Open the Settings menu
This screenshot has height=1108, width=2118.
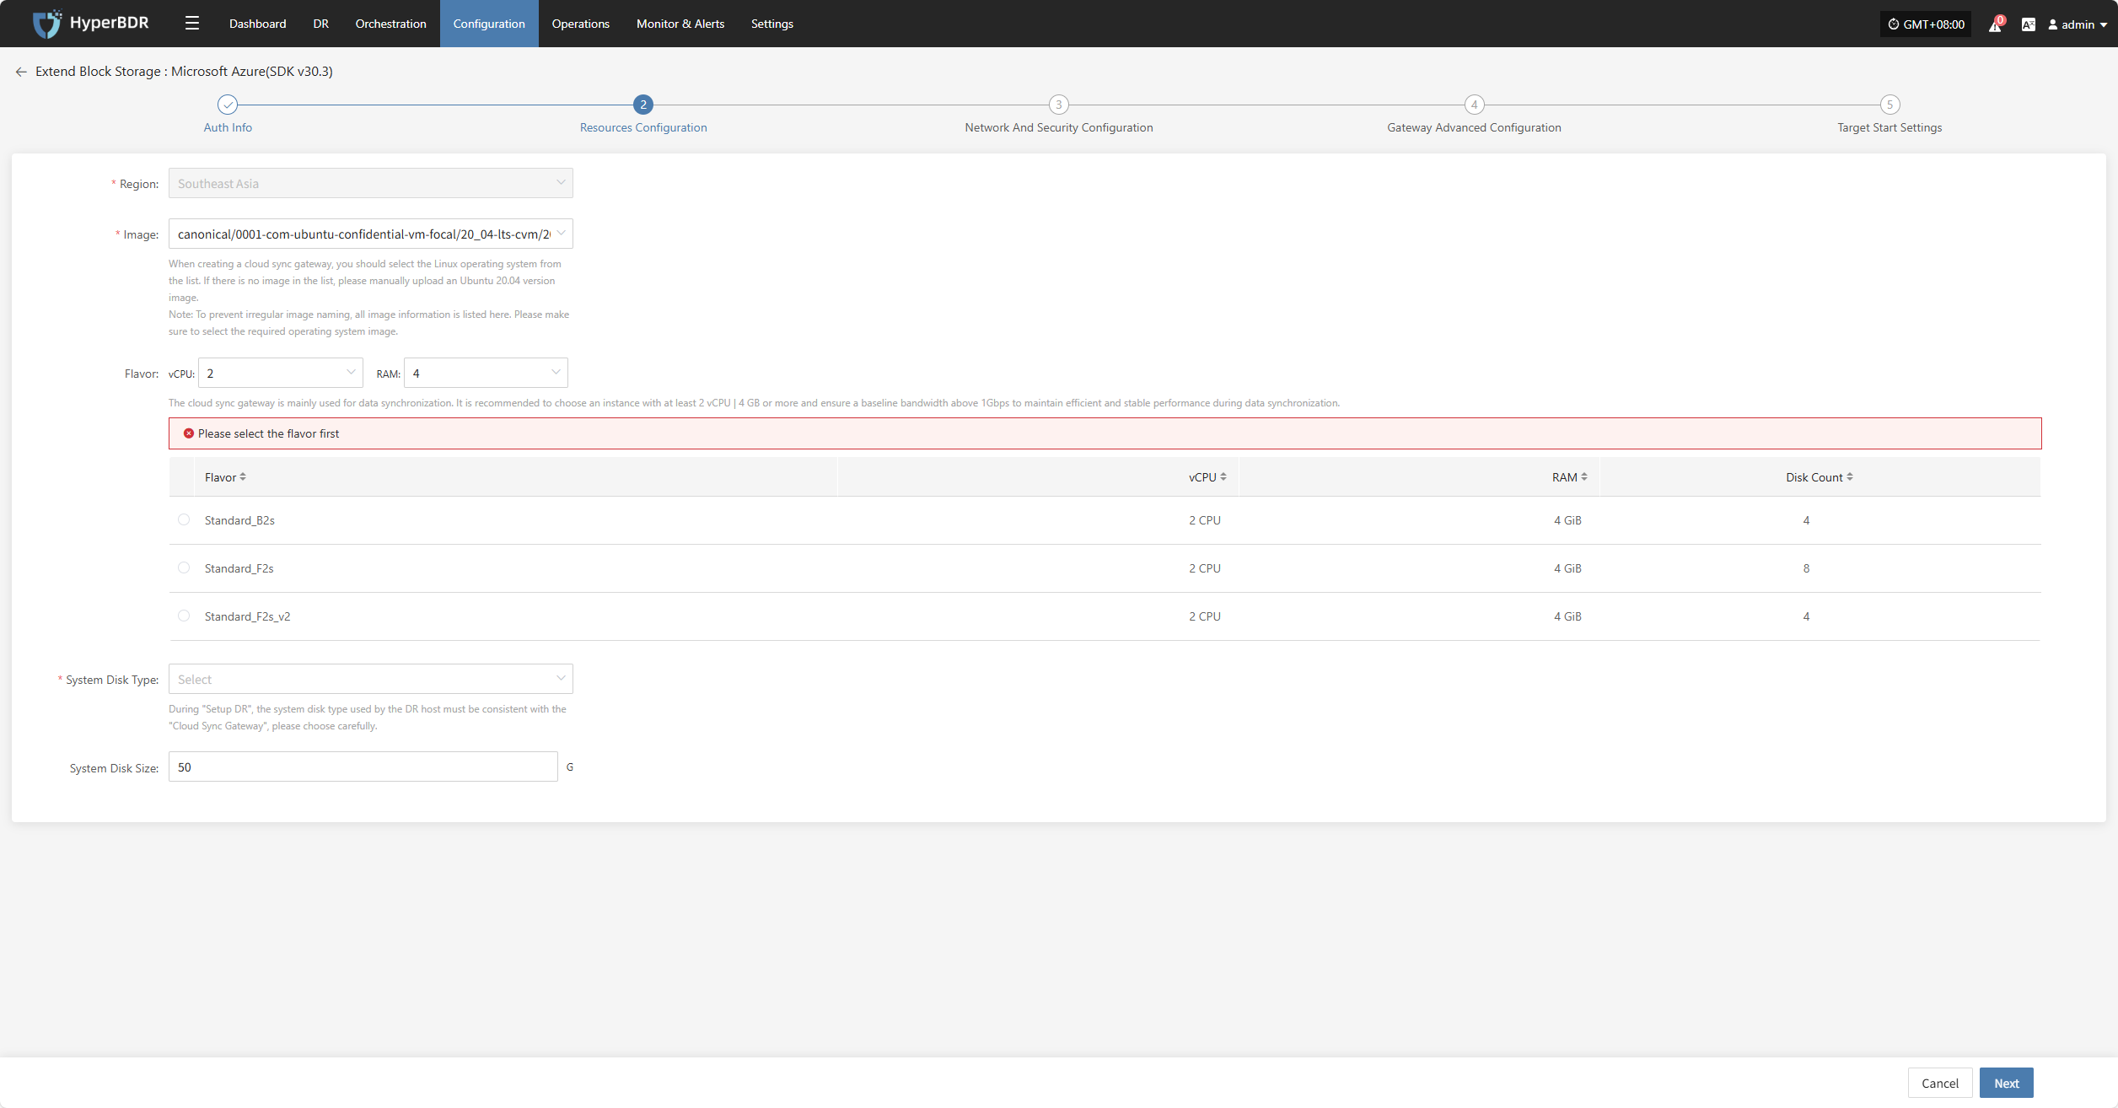point(772,24)
